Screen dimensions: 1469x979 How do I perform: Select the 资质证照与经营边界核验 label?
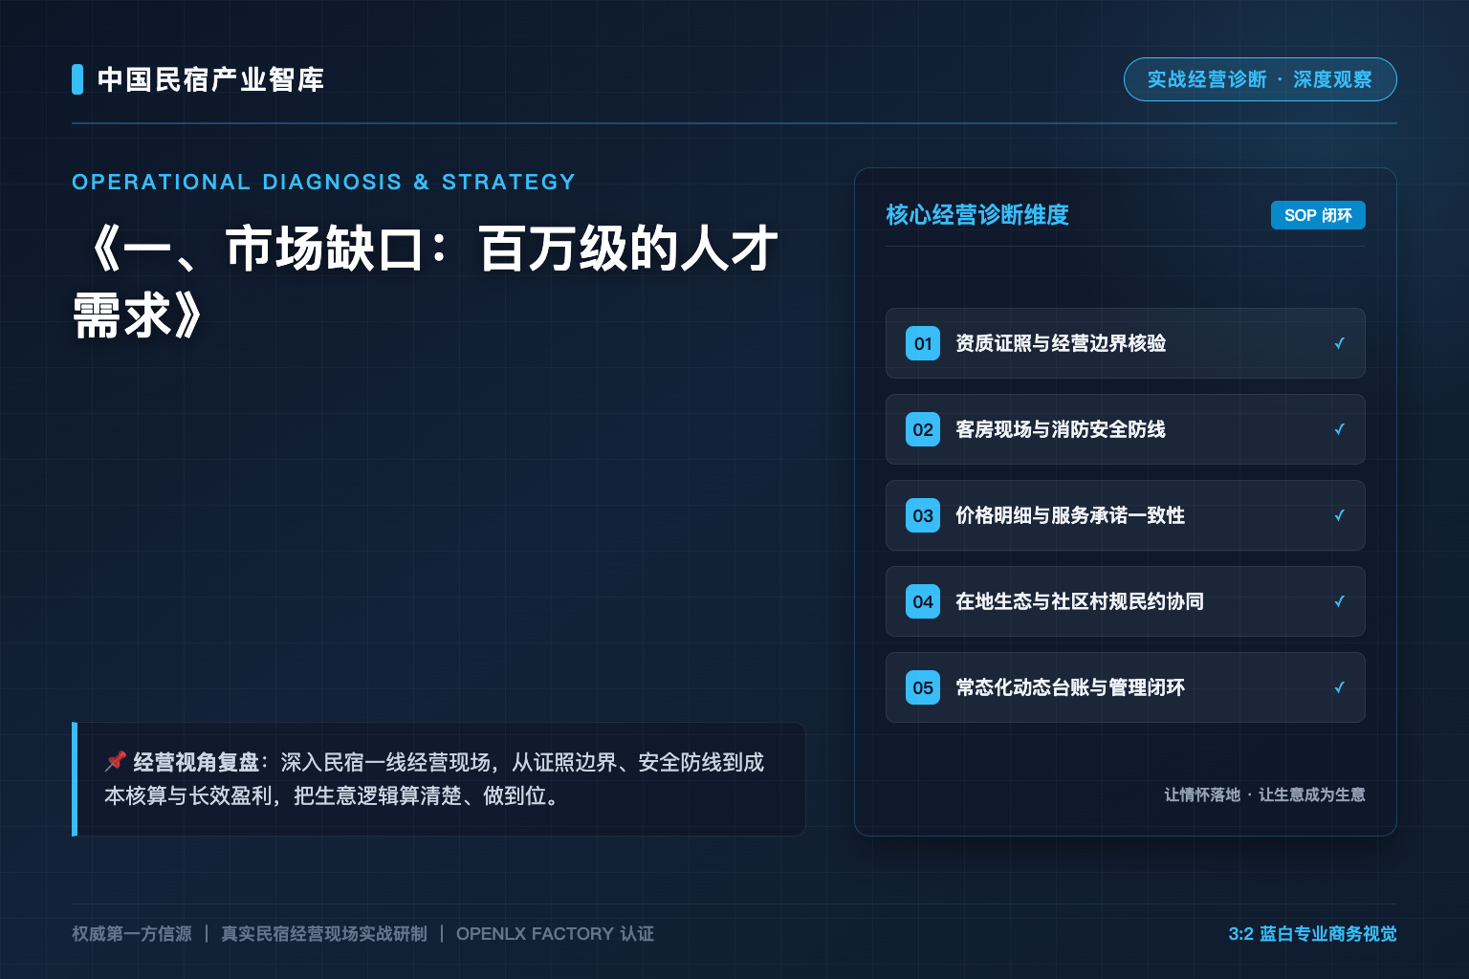point(1061,343)
